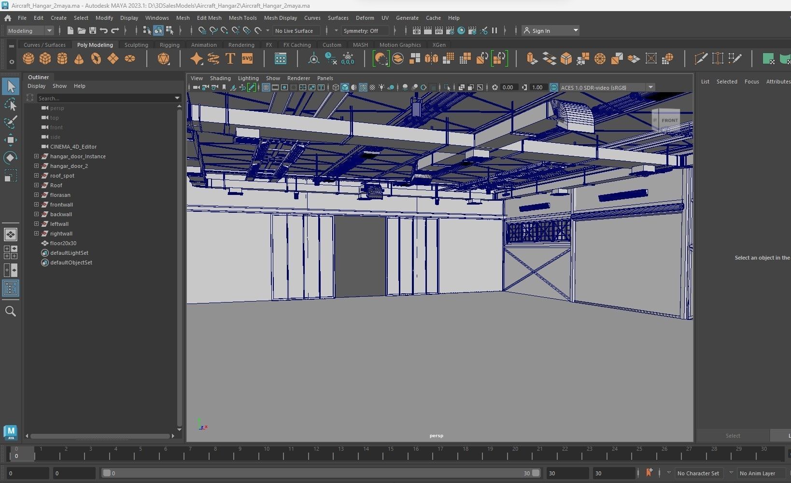Click the undo arrow icon
Screen dimensions: 791x483
(x=104, y=30)
